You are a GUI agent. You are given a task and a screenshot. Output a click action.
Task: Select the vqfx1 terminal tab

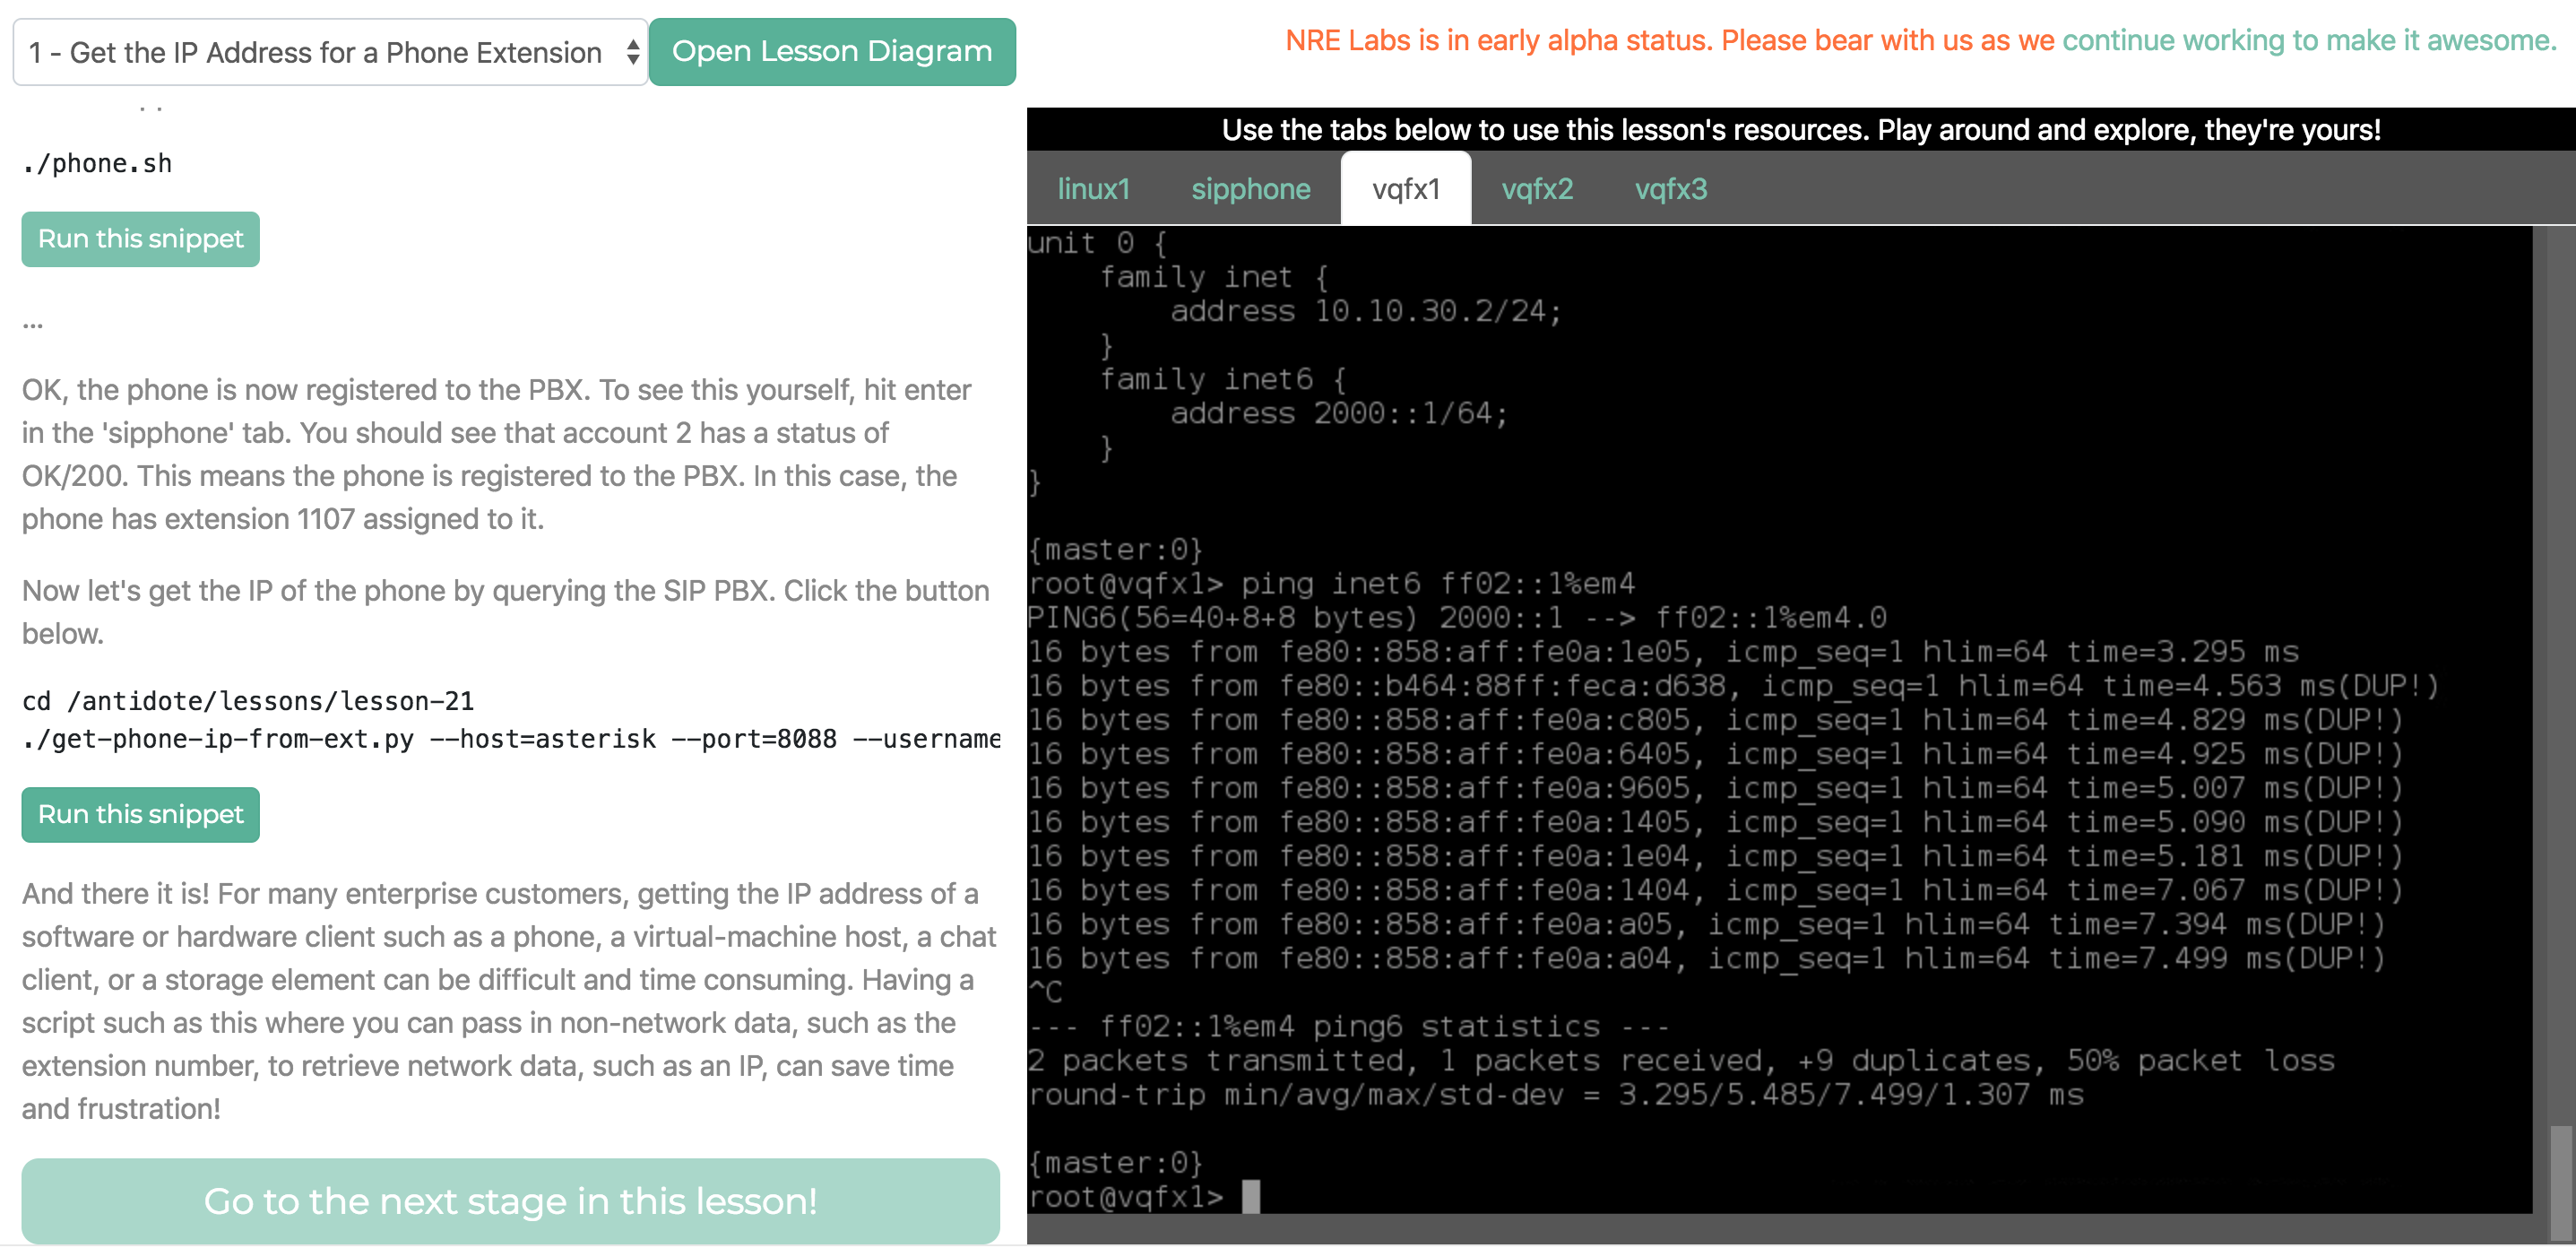[x=1405, y=188]
